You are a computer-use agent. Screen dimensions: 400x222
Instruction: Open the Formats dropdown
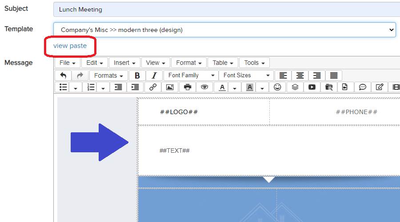click(109, 75)
